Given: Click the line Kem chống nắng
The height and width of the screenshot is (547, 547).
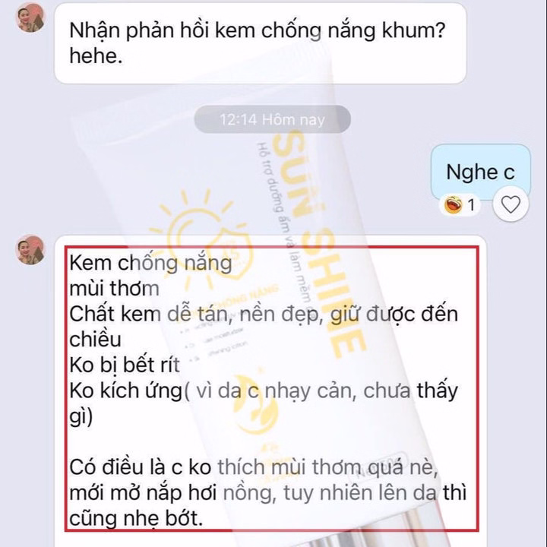Looking at the screenshot, I should (x=150, y=263).
